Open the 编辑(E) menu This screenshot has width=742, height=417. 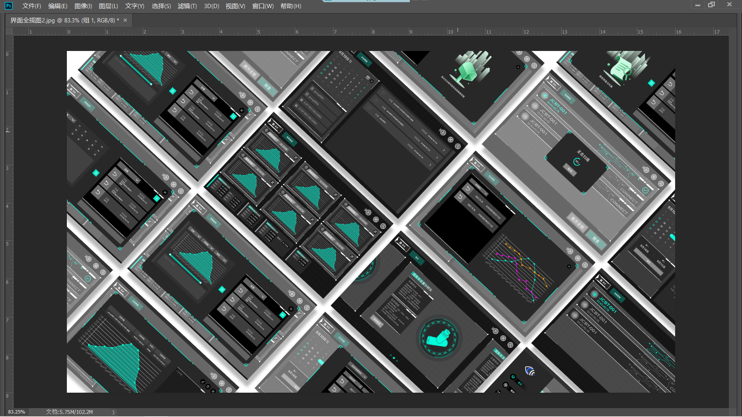point(58,6)
